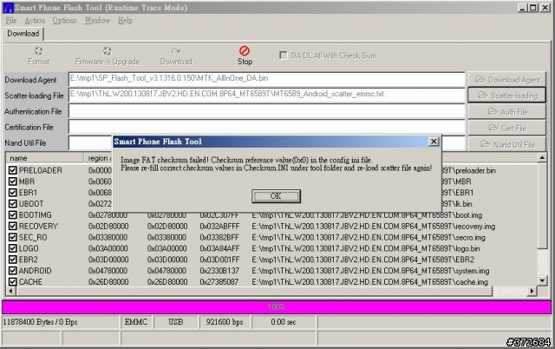The width and height of the screenshot is (555, 349).
Task: Click OK in the checksum error dialog
Action: [x=276, y=195]
